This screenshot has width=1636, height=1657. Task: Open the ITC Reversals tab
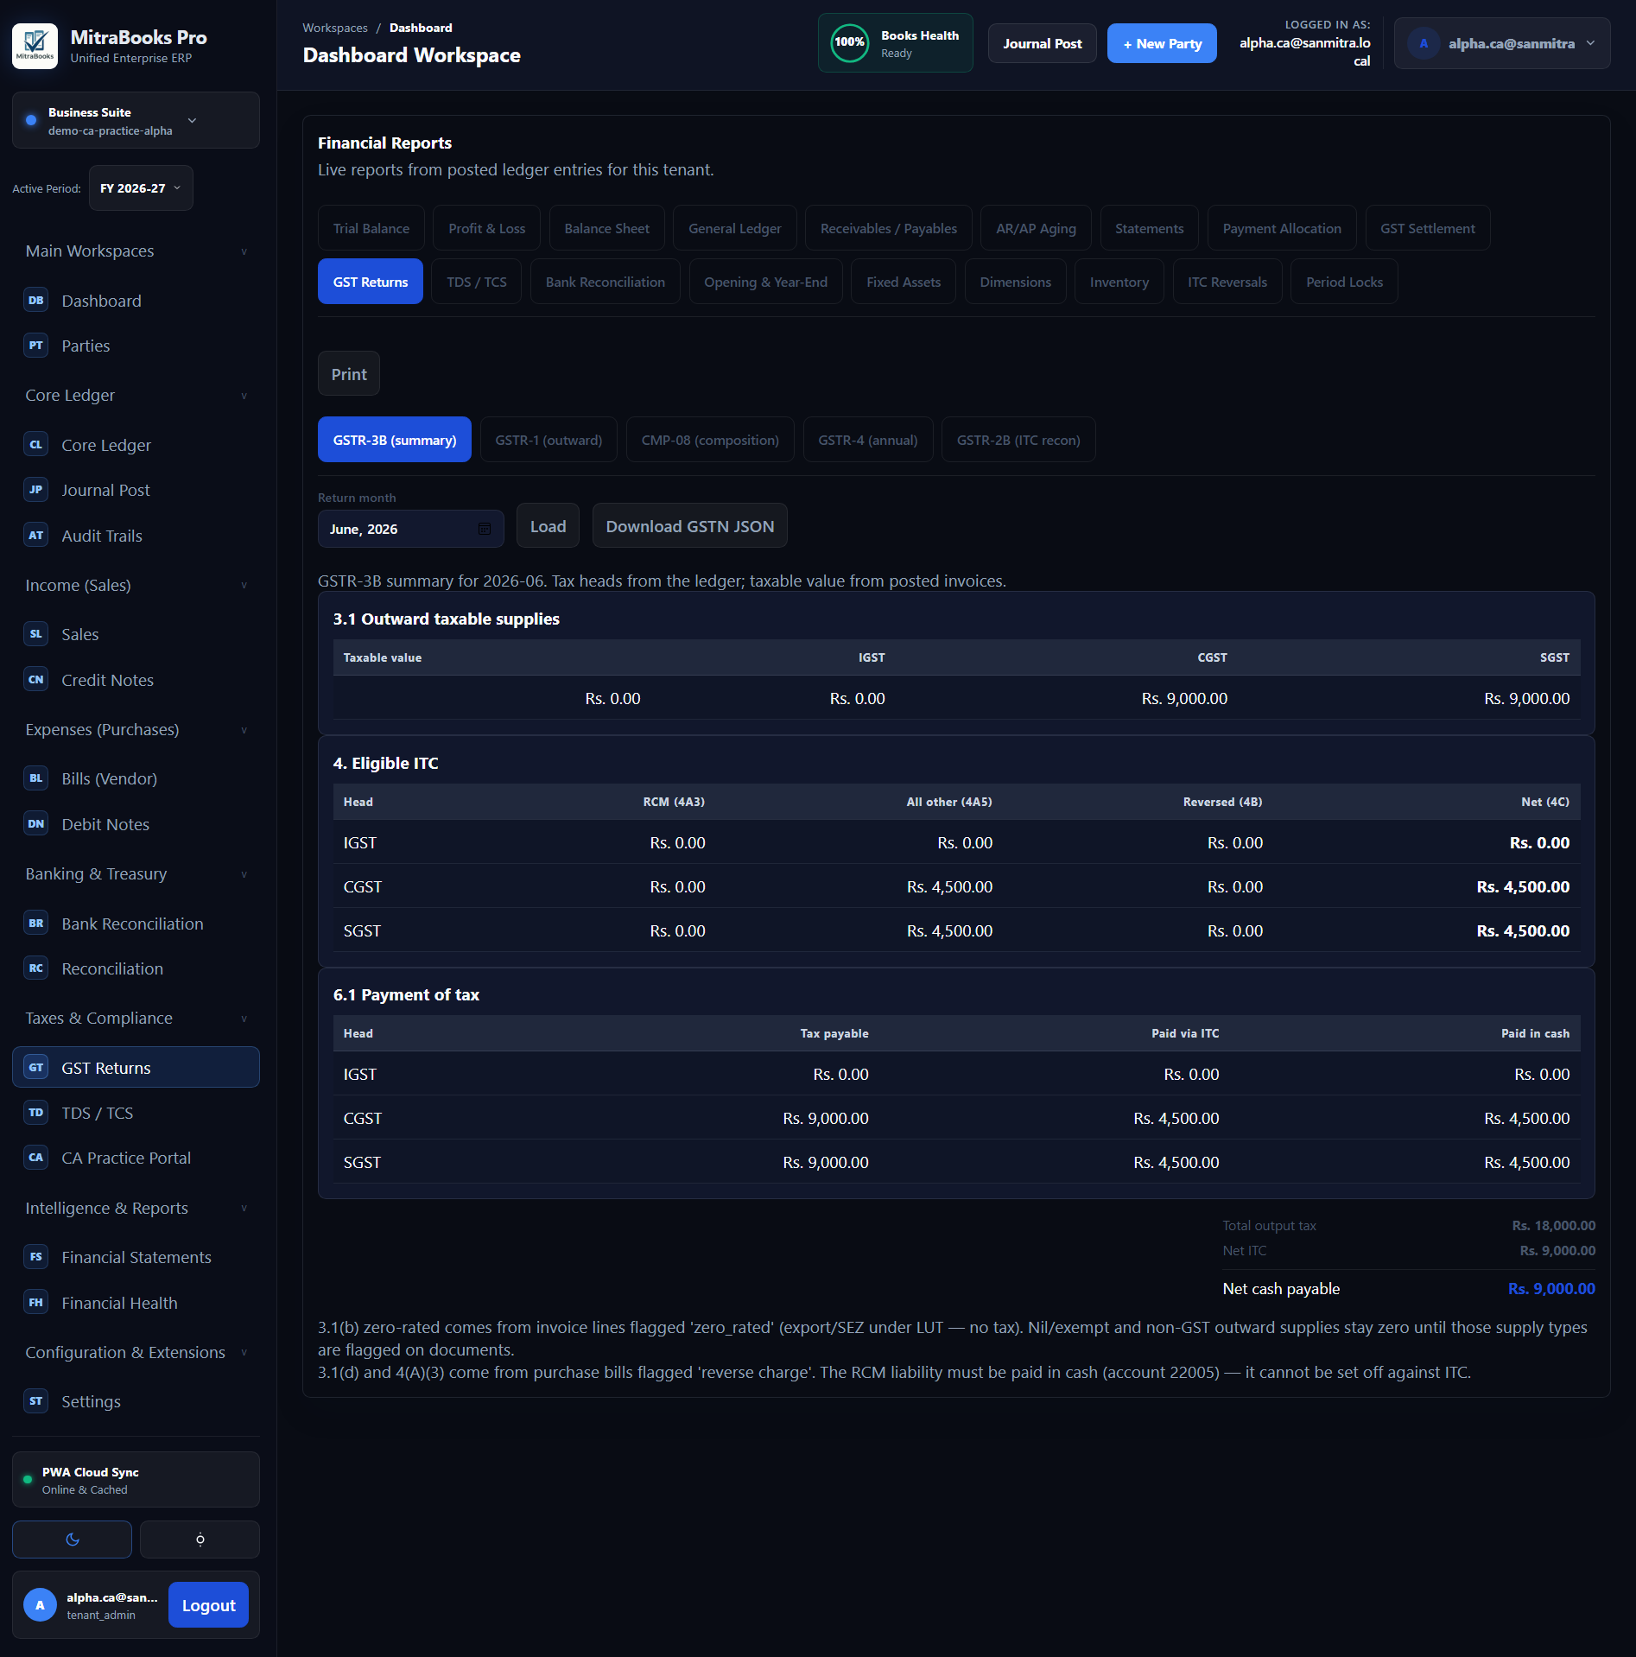point(1227,282)
